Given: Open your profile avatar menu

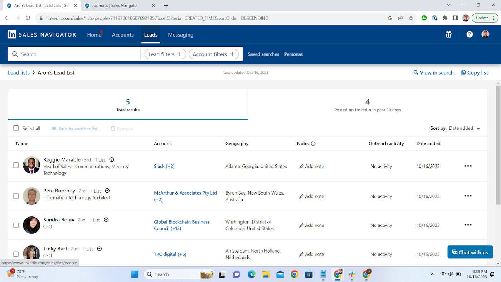Looking at the screenshot, I should click(x=485, y=34).
